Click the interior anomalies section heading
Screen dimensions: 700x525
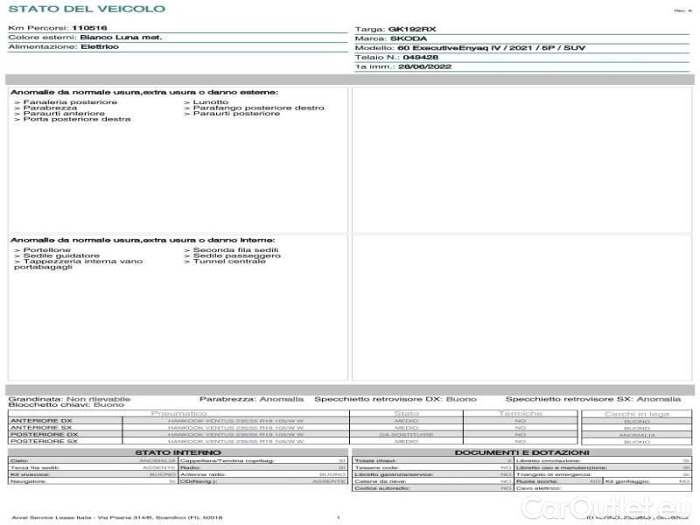(143, 240)
